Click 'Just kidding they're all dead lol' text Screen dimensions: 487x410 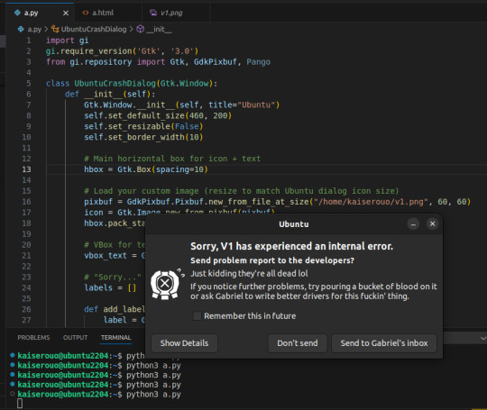249,273
